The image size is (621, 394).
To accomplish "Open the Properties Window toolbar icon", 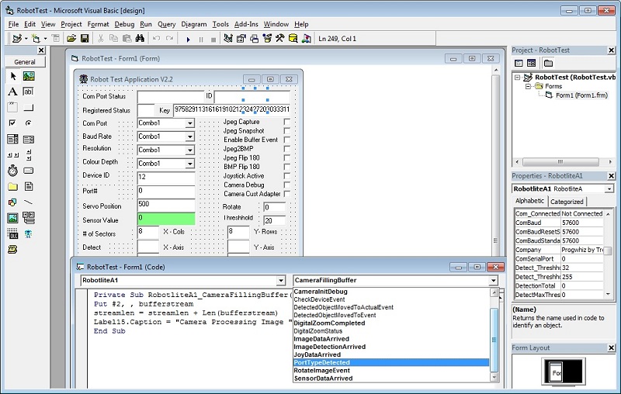I will coord(241,38).
